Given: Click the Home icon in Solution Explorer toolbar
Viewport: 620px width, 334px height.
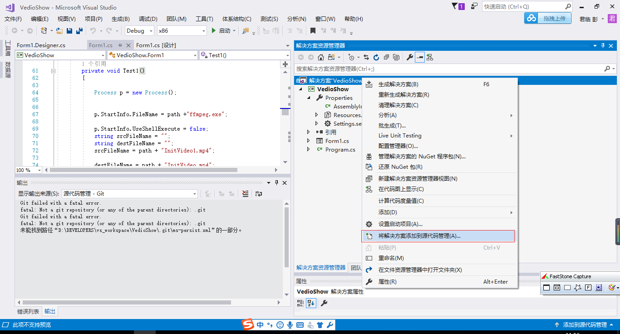Looking at the screenshot, I should 320,57.
